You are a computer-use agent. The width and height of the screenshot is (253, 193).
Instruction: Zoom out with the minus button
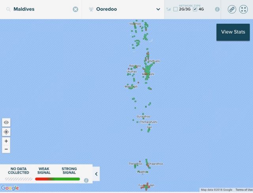pyautogui.click(x=6, y=149)
